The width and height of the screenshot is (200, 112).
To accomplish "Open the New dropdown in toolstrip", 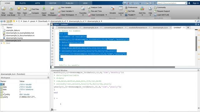I will point(19,15).
